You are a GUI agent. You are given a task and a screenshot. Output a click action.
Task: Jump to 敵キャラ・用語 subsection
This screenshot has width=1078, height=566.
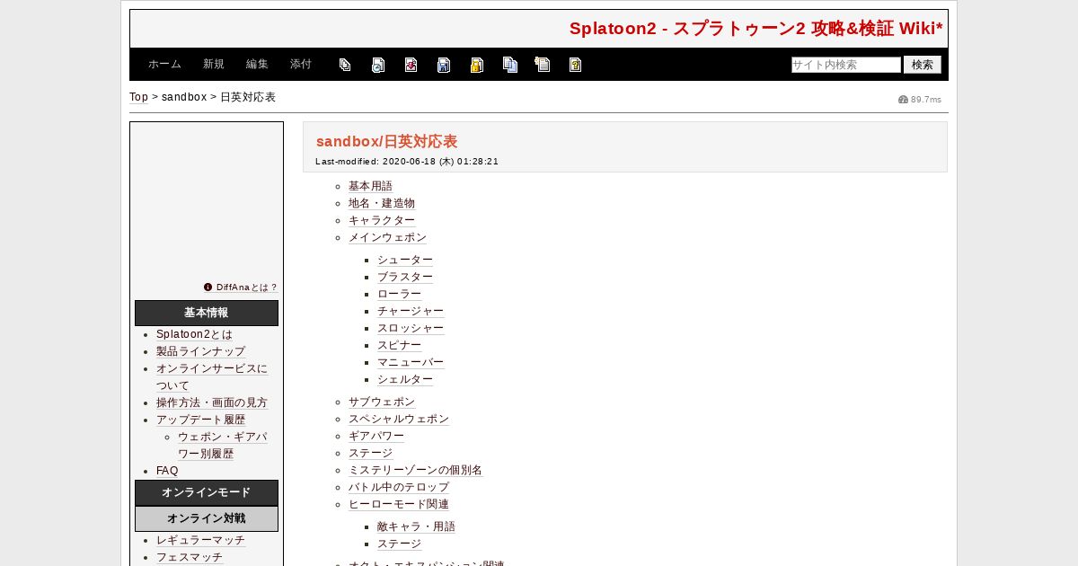point(416,526)
